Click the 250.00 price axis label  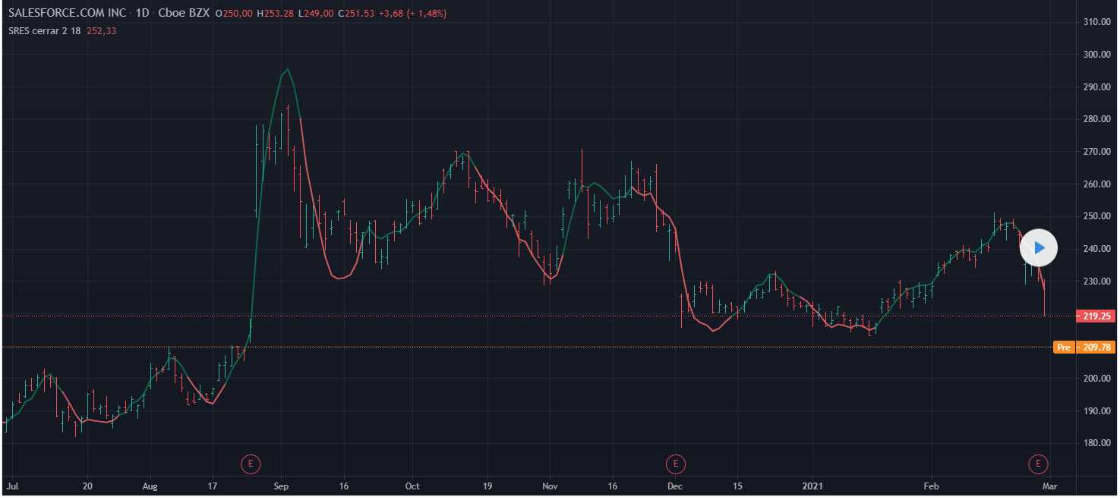(x=1096, y=216)
